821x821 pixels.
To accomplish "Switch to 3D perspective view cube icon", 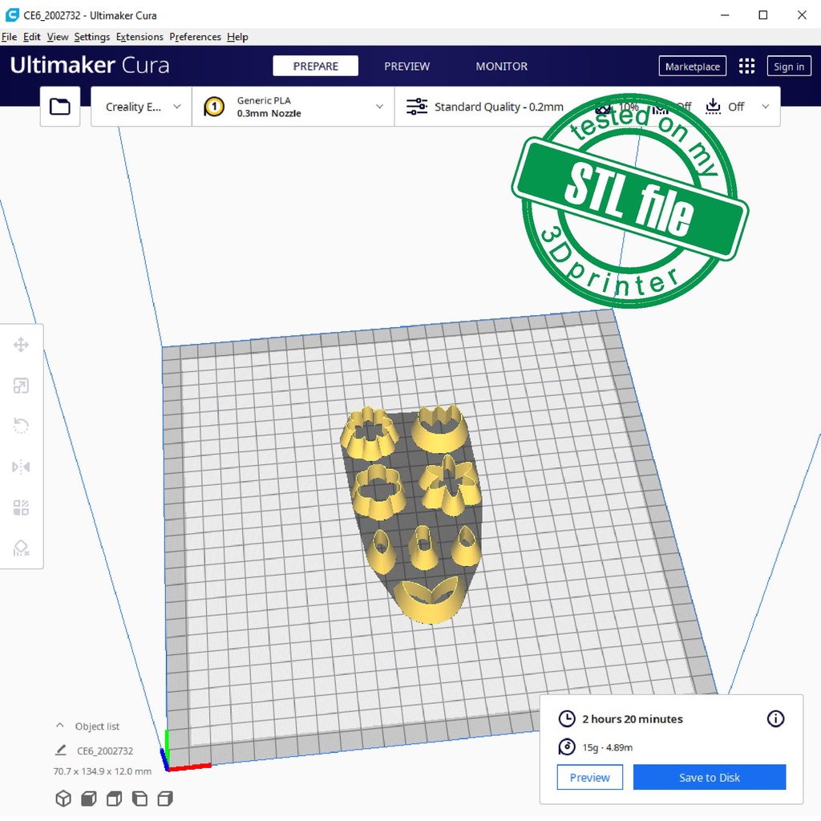I will tap(63, 799).
